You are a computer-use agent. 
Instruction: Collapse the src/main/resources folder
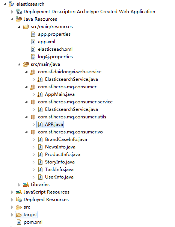point(19,27)
